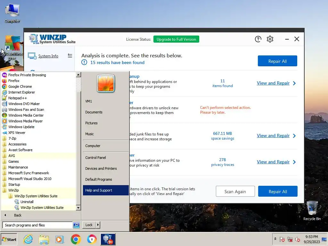Click the Lock button
Screen dimensions: 328x246
point(89,225)
